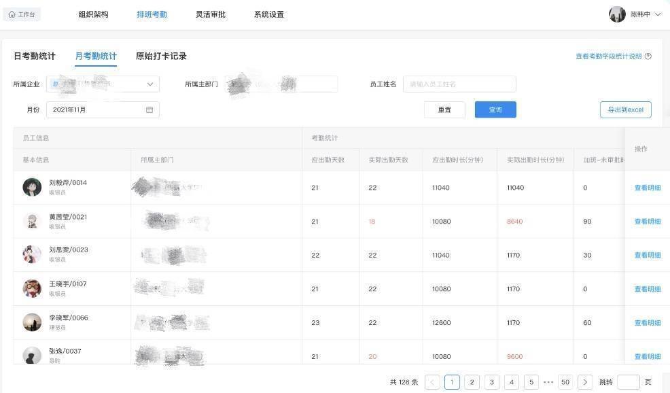Click the 实际出勤时长(分钟) column header
This screenshot has height=393, width=670.
point(535,160)
